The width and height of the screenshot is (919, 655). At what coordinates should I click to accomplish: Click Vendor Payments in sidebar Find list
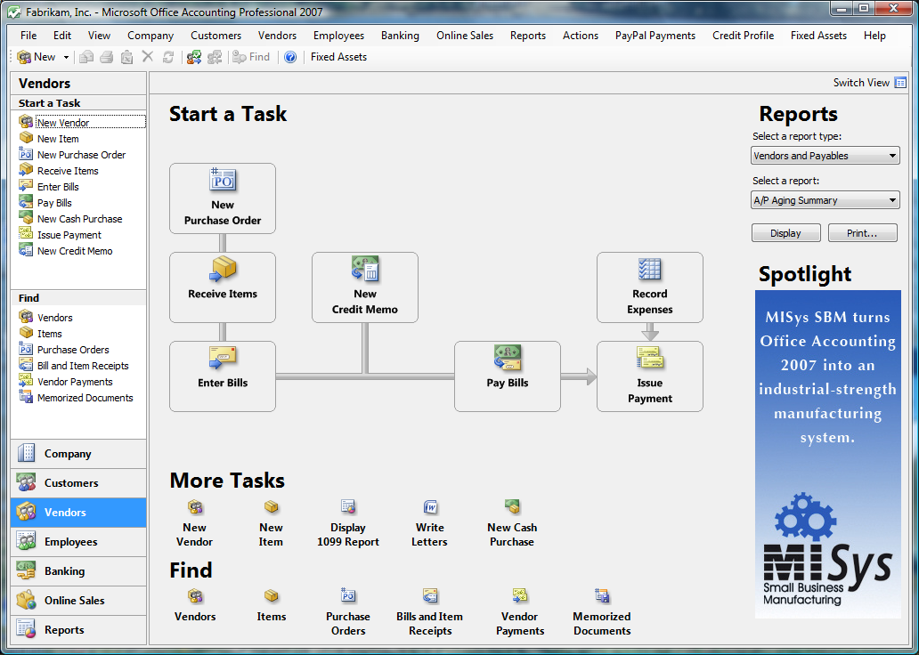[x=75, y=382]
